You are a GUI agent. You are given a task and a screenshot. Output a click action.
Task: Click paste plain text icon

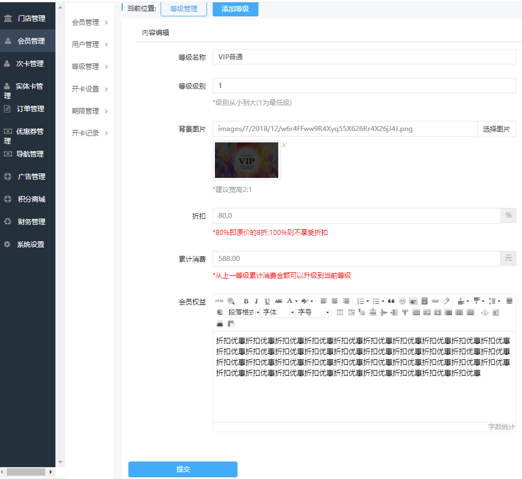coord(231,324)
